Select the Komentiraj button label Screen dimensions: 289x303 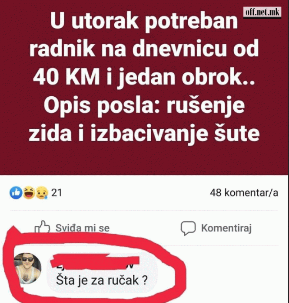(226, 228)
